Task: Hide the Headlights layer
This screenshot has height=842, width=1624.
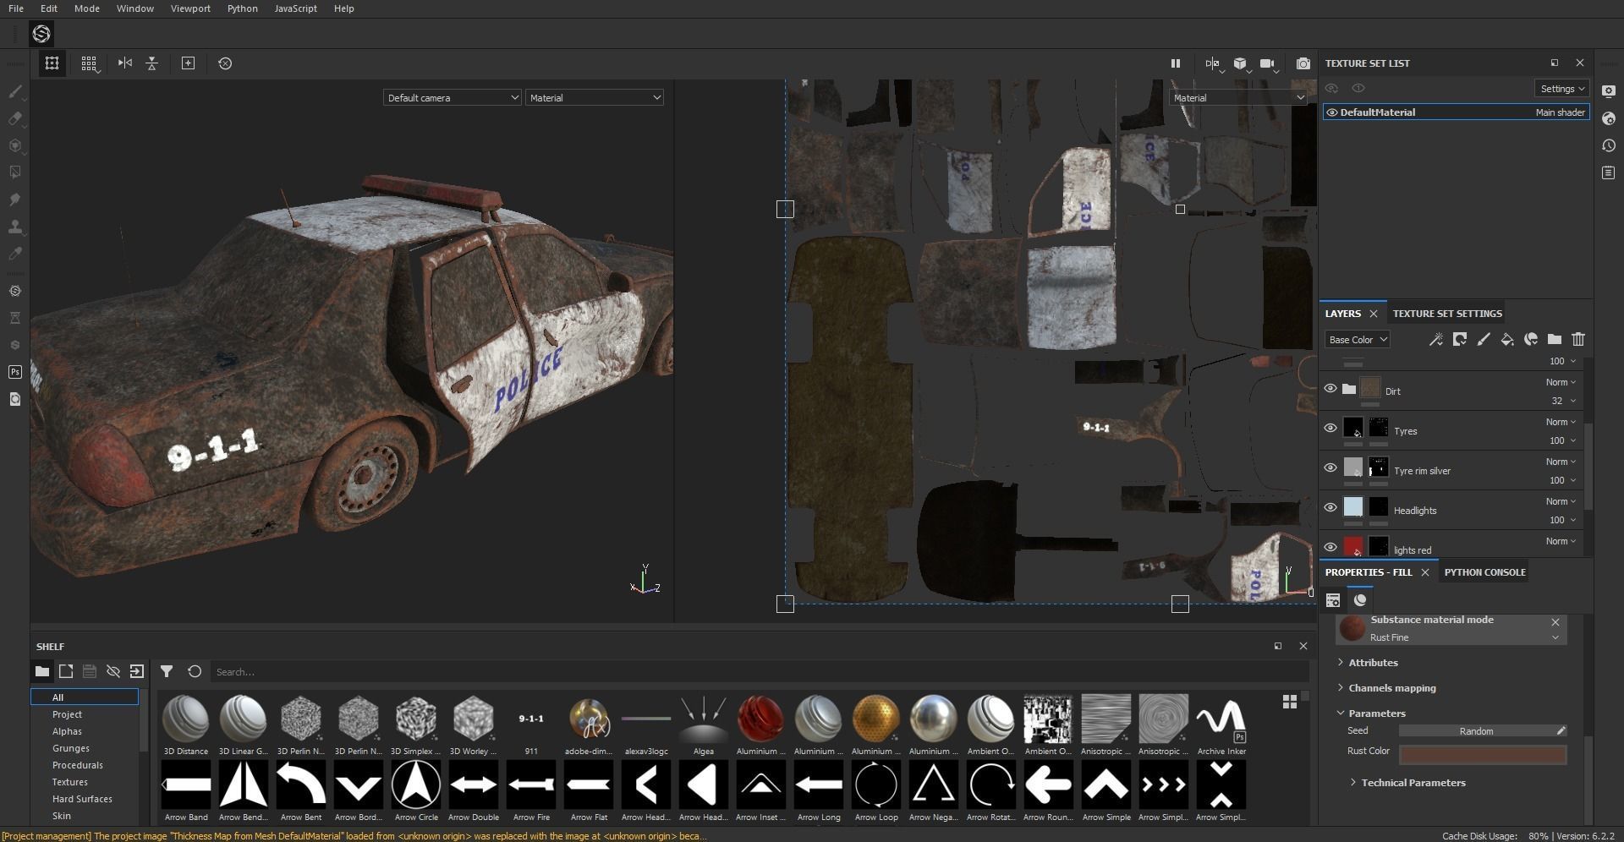Action: [x=1330, y=508]
